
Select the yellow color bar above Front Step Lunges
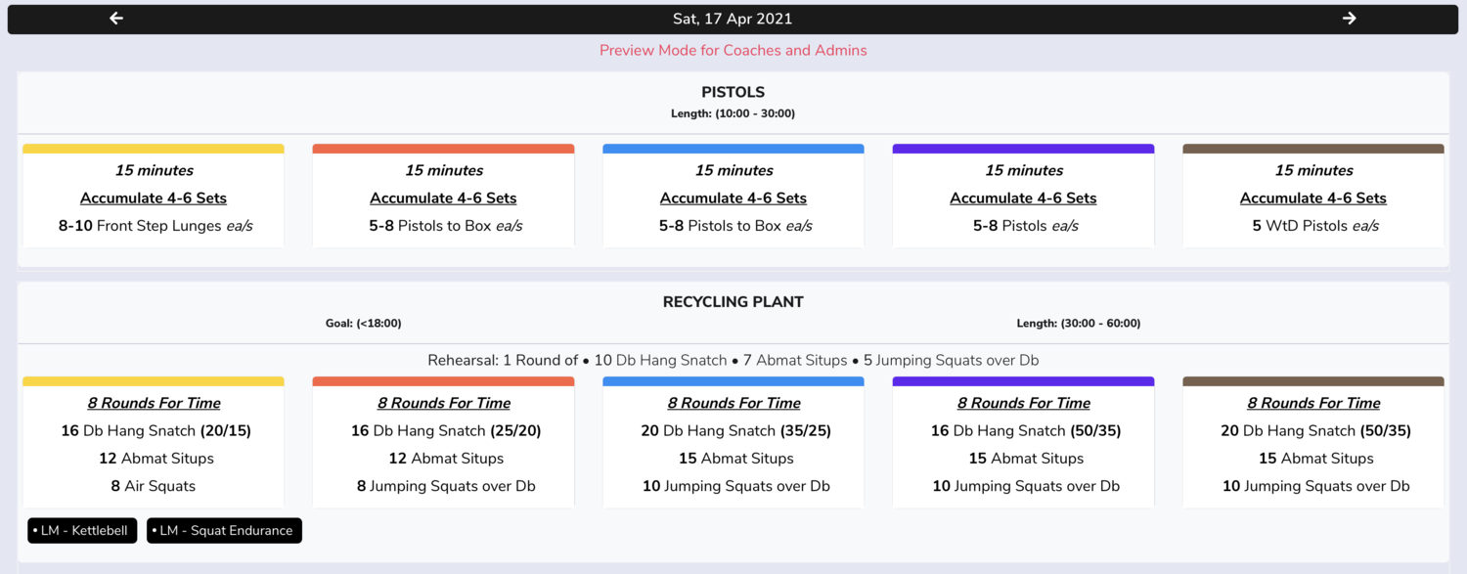154,149
